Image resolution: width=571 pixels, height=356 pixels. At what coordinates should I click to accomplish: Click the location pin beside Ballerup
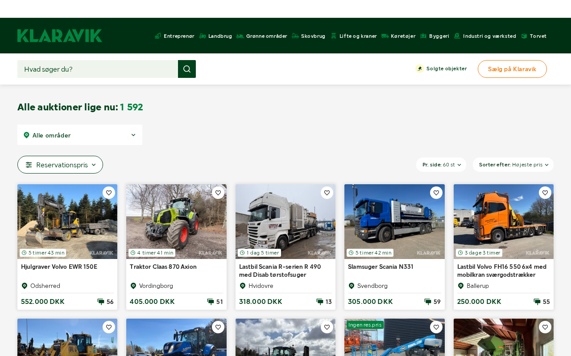pos(461,286)
